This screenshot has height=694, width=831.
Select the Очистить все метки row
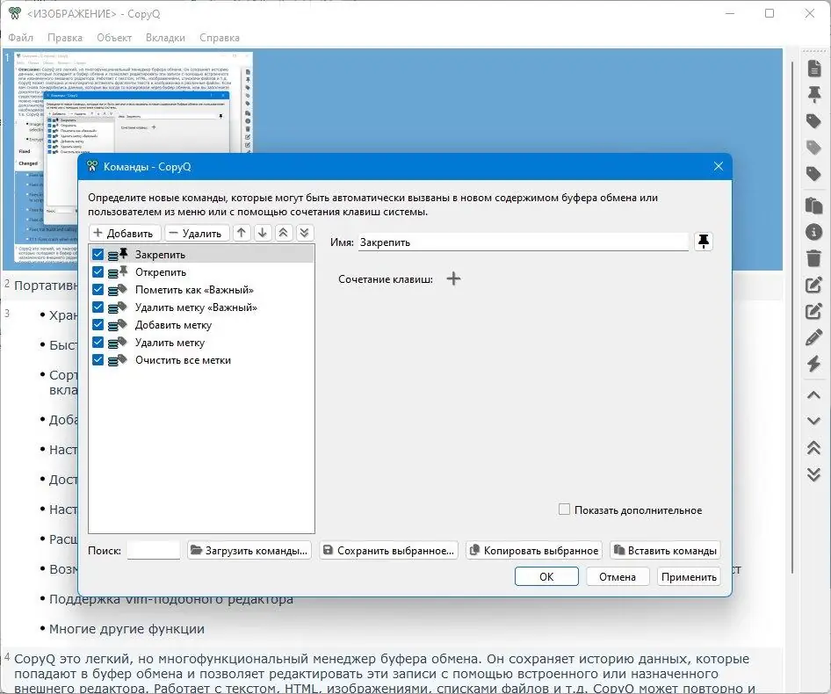pos(201,360)
